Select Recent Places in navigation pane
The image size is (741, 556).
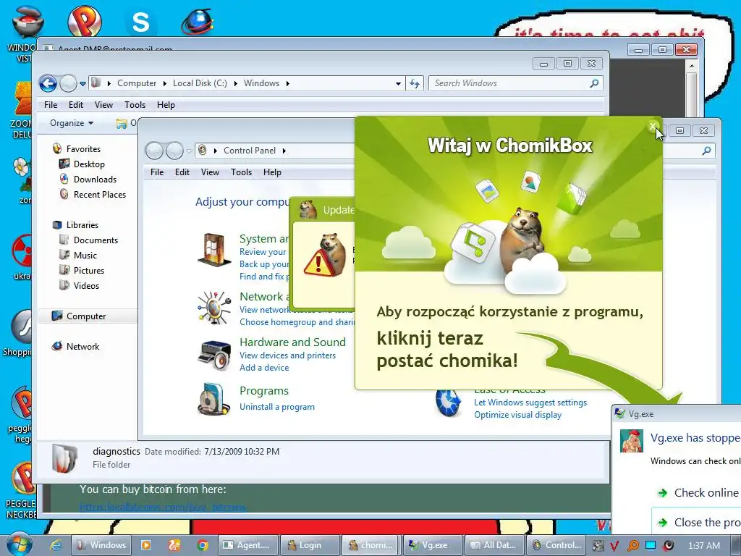coord(99,194)
